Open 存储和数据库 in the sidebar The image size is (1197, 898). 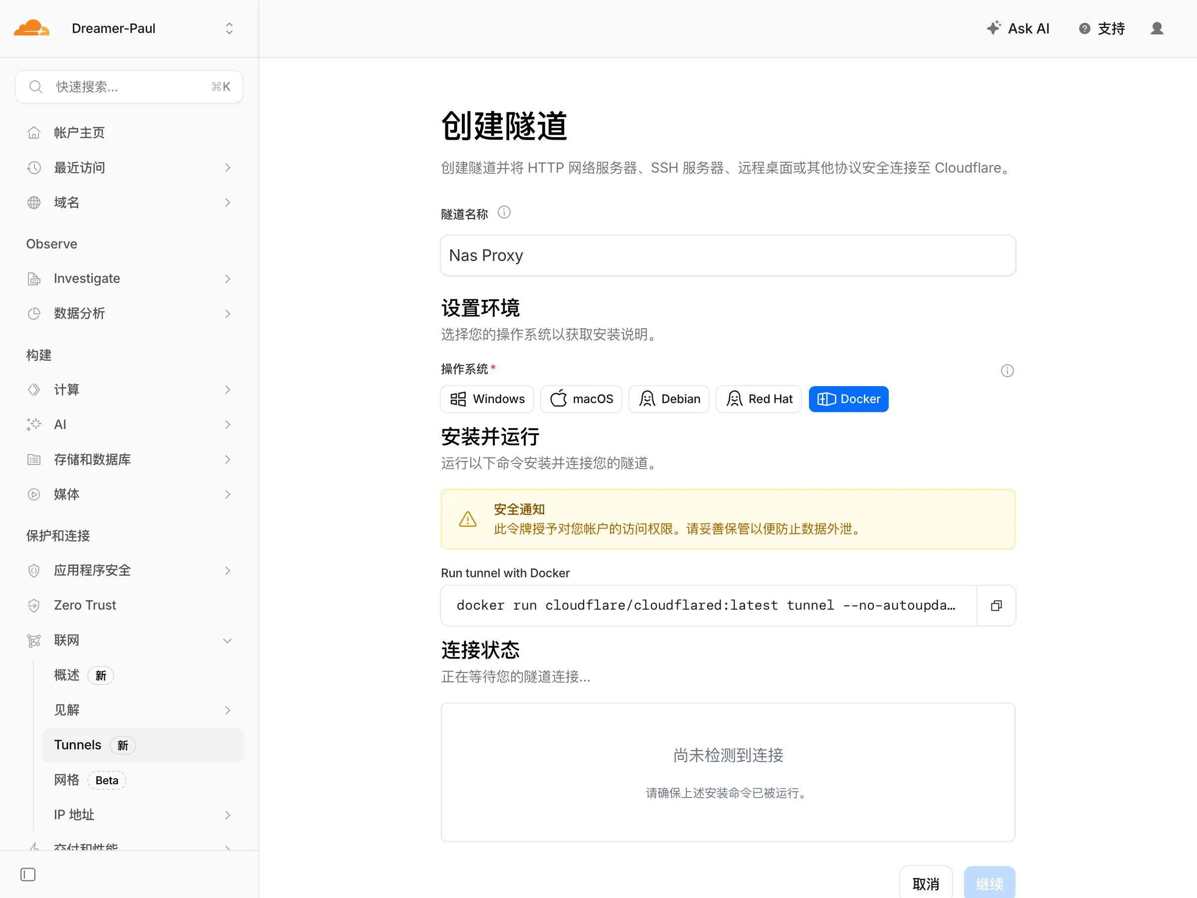tap(92, 459)
